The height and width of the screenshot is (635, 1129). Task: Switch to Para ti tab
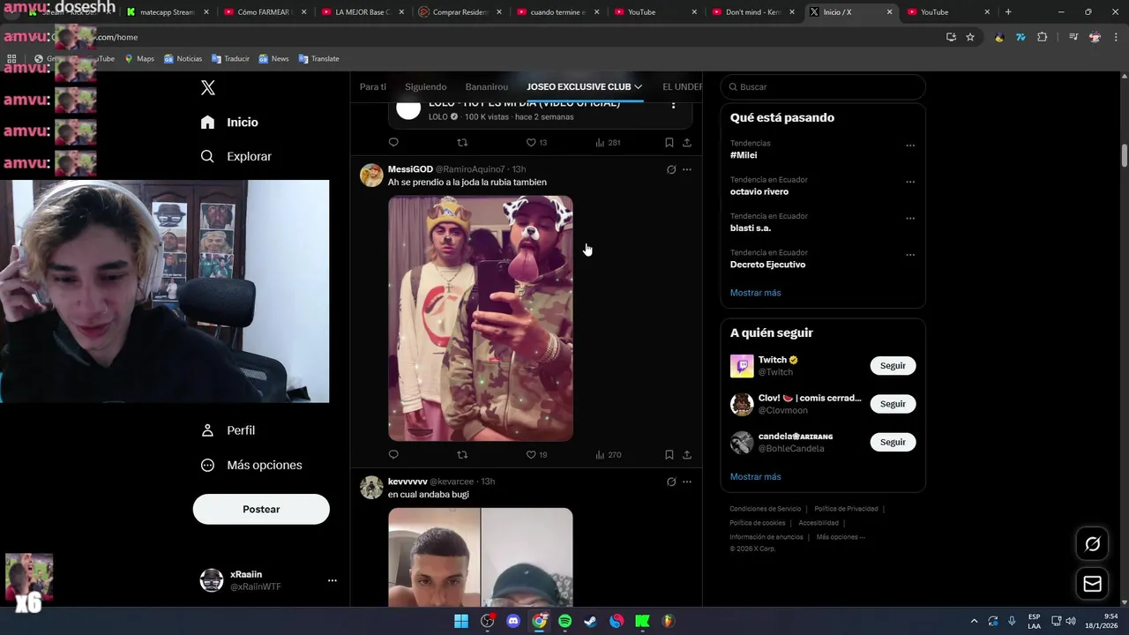point(373,86)
